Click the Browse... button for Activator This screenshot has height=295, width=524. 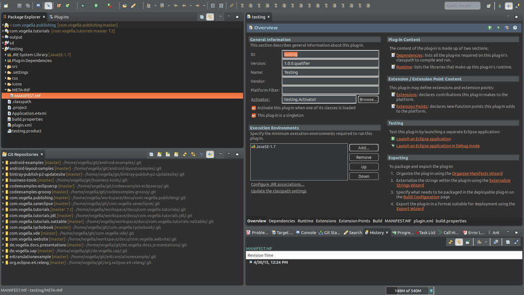pyautogui.click(x=368, y=99)
